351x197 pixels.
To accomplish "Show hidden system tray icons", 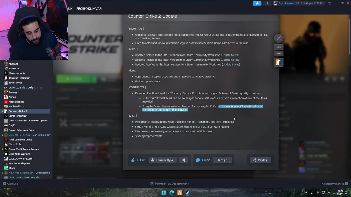I will click(306, 193).
